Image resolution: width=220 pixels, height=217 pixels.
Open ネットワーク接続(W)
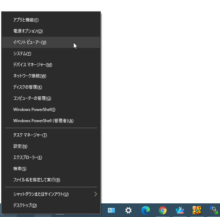[51, 76]
